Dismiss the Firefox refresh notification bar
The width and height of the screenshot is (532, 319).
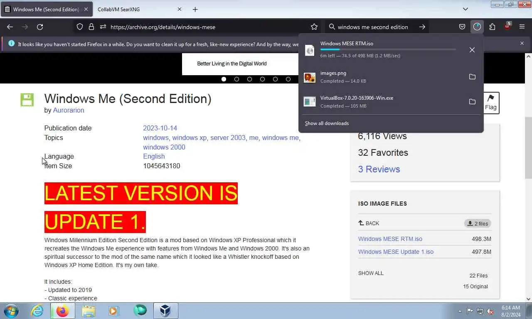(522, 43)
